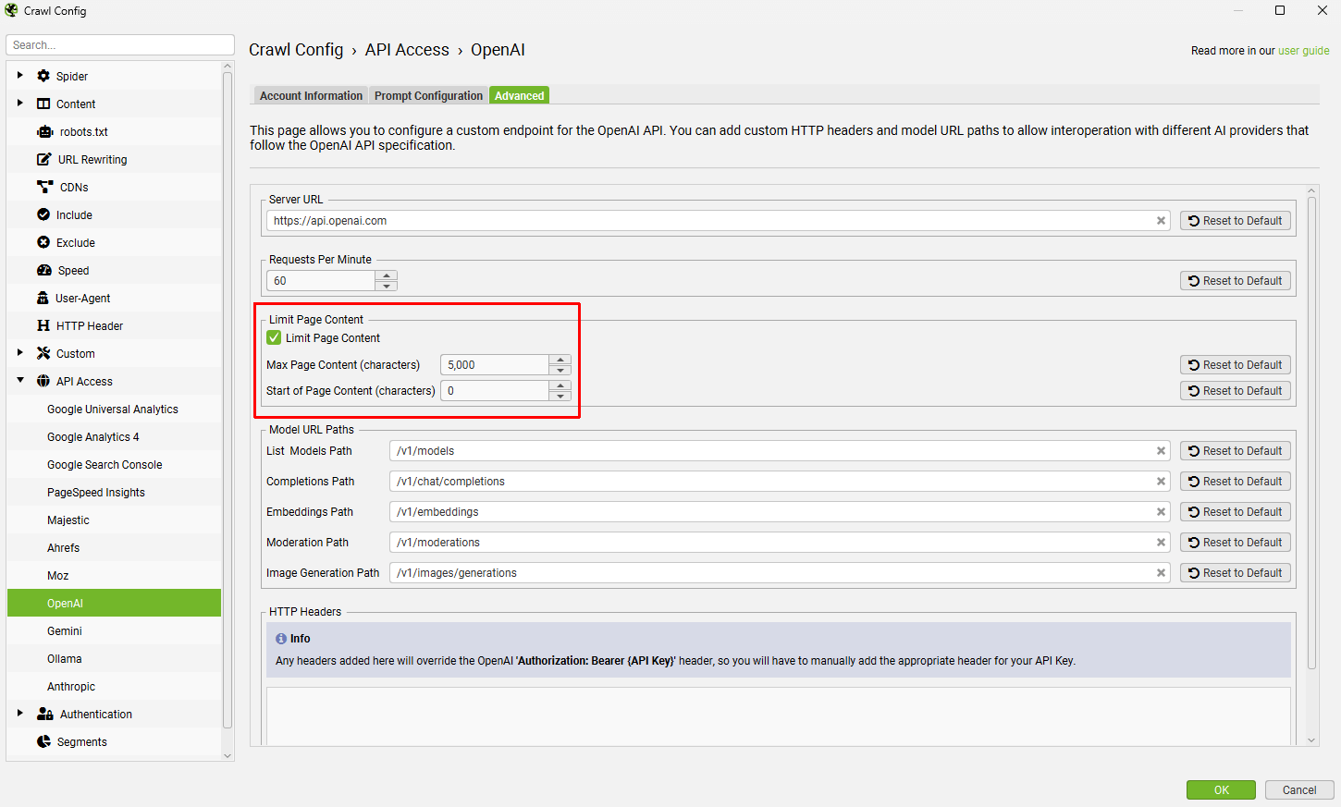This screenshot has width=1341, height=807.
Task: Click the Crawl Config frog app icon
Action: tap(11, 10)
